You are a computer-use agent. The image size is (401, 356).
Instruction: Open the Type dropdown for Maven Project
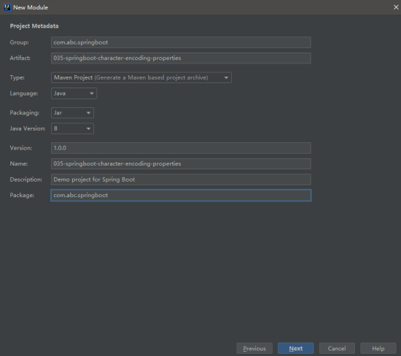tap(141, 77)
